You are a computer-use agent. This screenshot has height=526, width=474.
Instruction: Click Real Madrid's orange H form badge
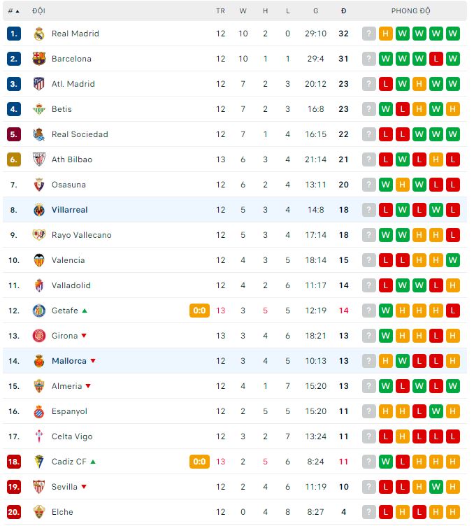click(x=386, y=34)
